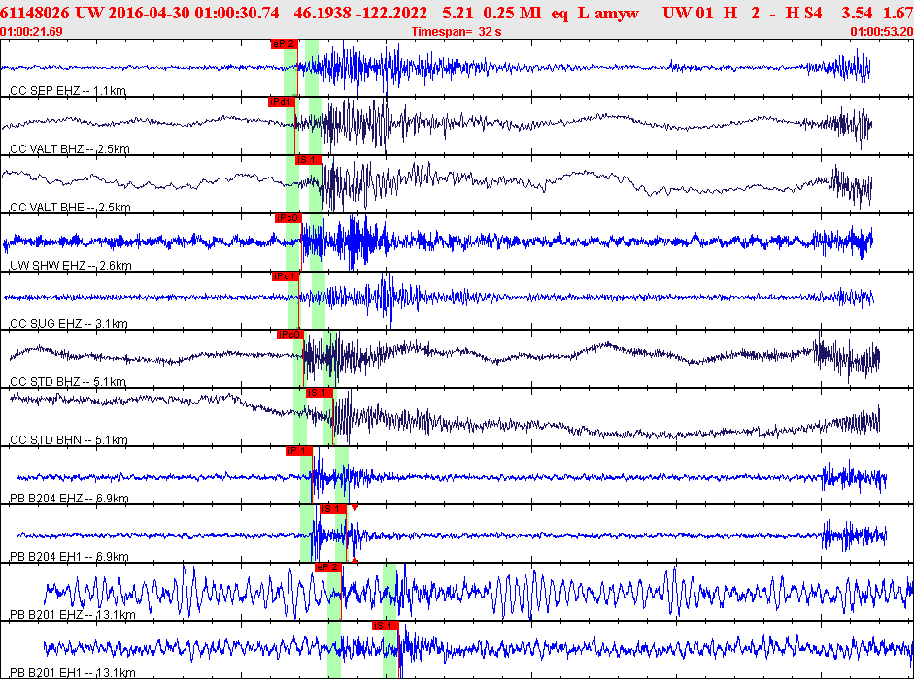Click the origin date 2016-04-30 in header
914x679 pixels.
148,13
